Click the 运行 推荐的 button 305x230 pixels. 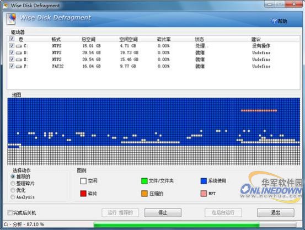coord(120,213)
